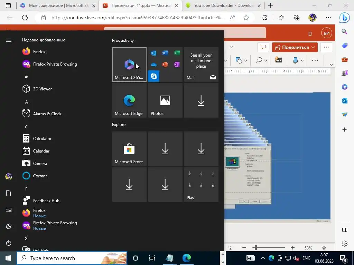
Task: Launch the Camera app
Action: click(x=35, y=163)
